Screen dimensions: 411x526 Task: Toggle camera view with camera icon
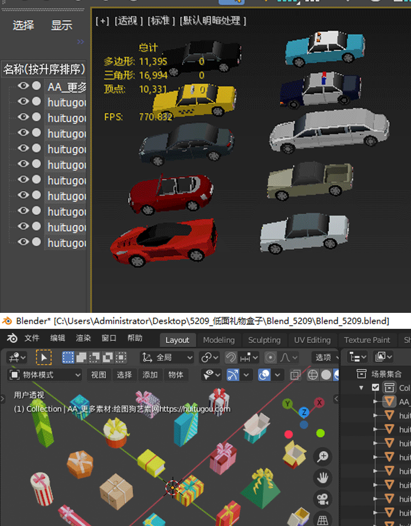click(323, 499)
